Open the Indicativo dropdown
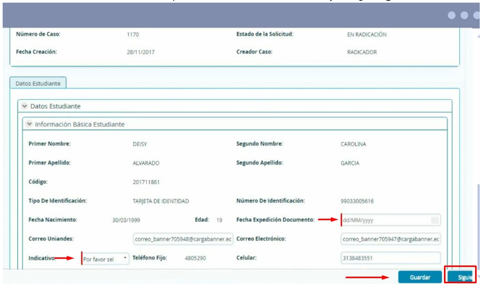The image size is (487, 295). coord(106,259)
